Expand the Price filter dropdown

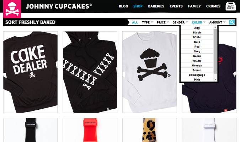pos(163,22)
